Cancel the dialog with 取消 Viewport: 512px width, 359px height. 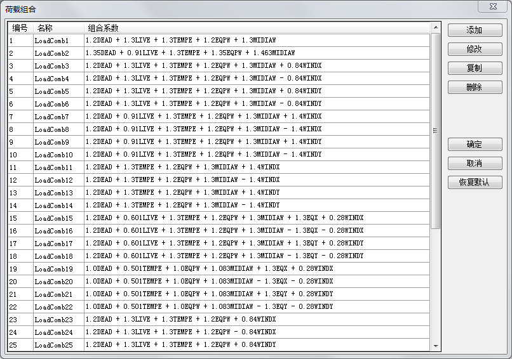tap(475, 164)
